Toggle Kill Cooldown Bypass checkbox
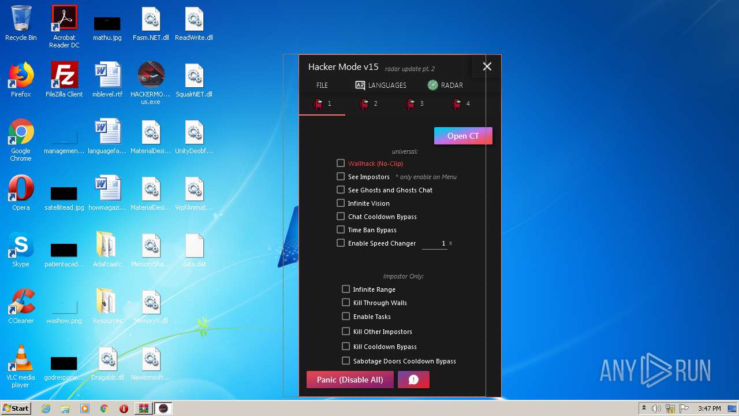The image size is (739, 416). (346, 347)
